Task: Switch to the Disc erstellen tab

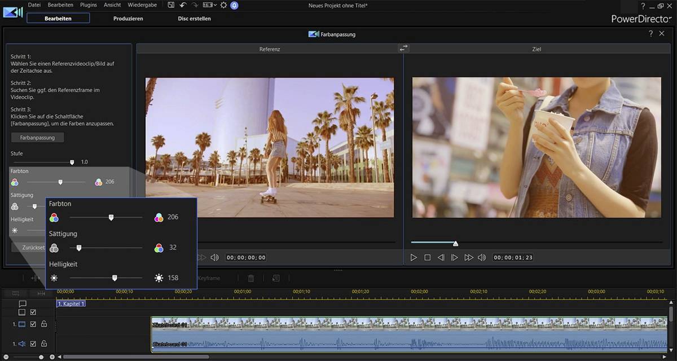Action: pyautogui.click(x=194, y=18)
